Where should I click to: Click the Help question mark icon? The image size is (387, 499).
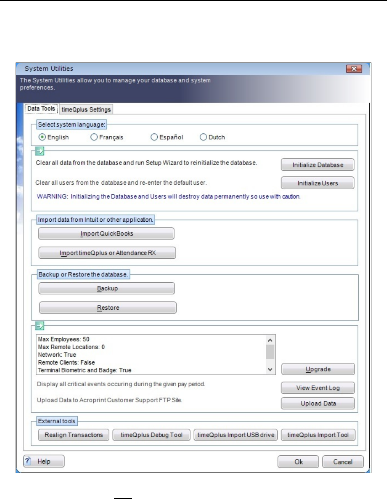tap(28, 461)
